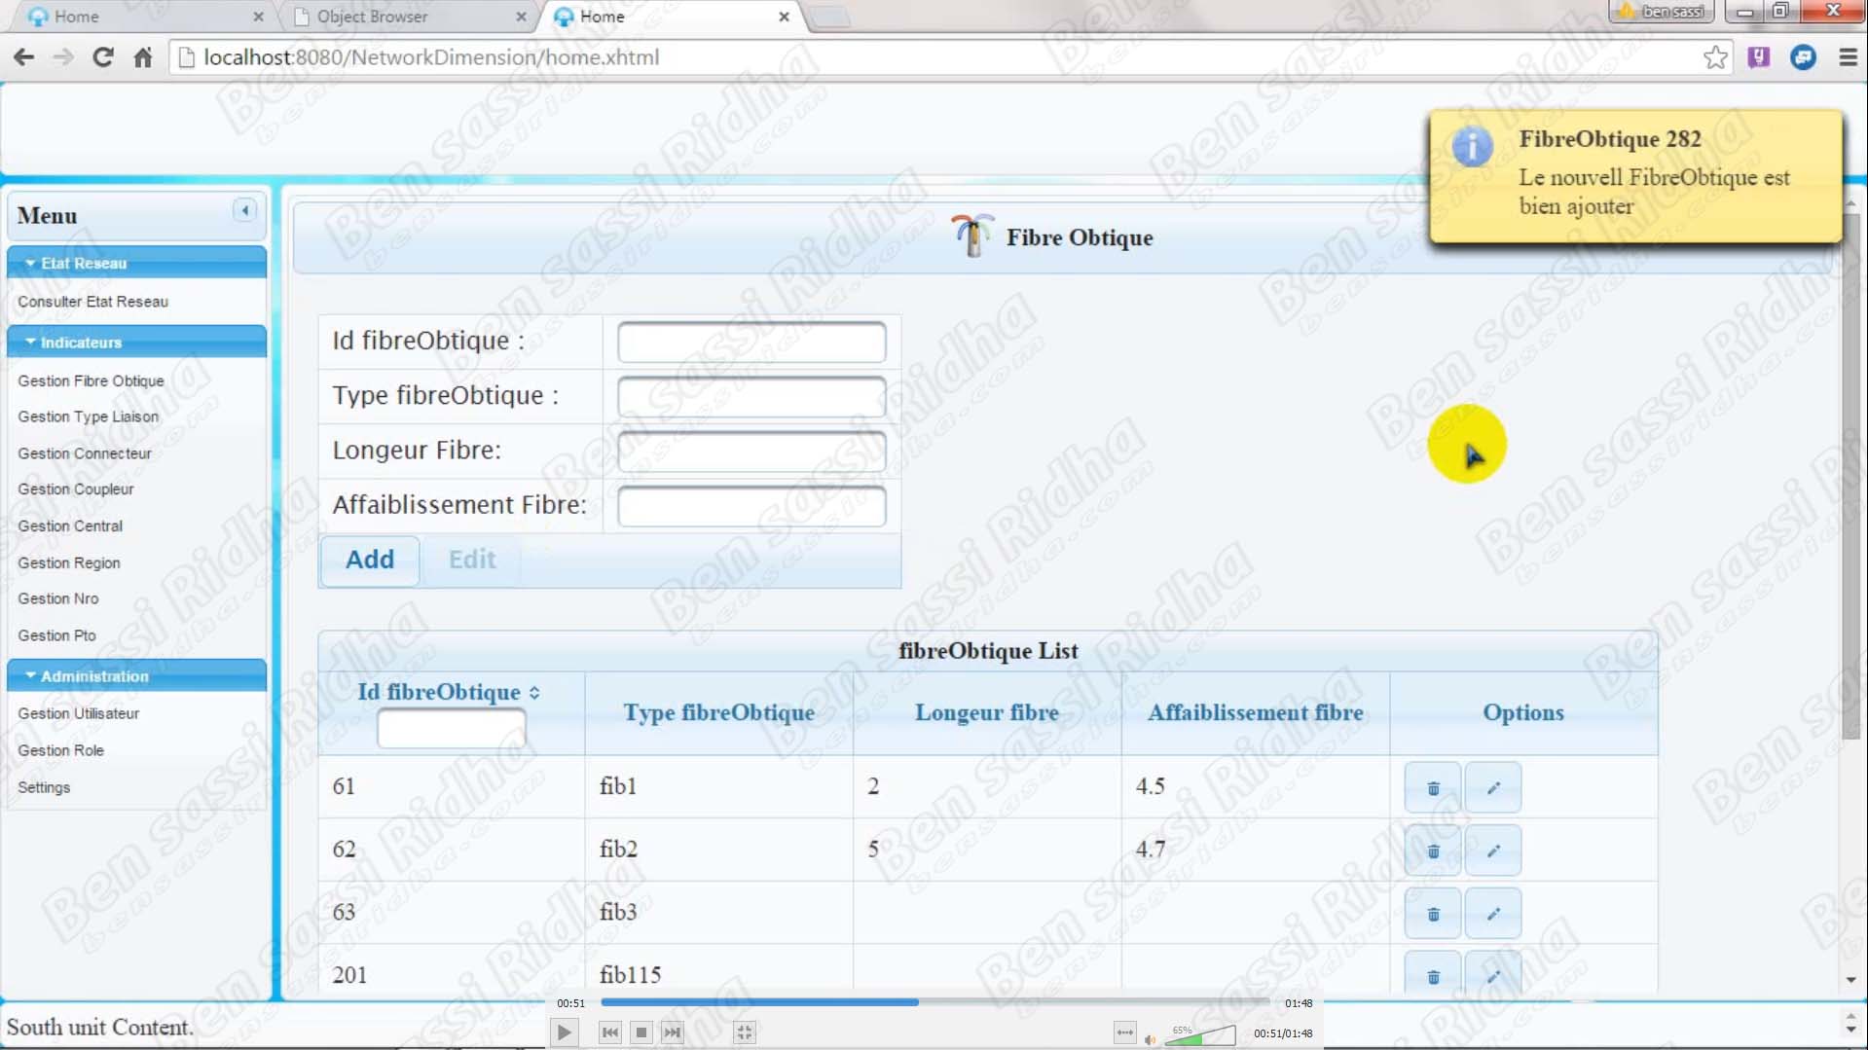Collapse the Administration section
This screenshot has width=1868, height=1050.
point(31,675)
